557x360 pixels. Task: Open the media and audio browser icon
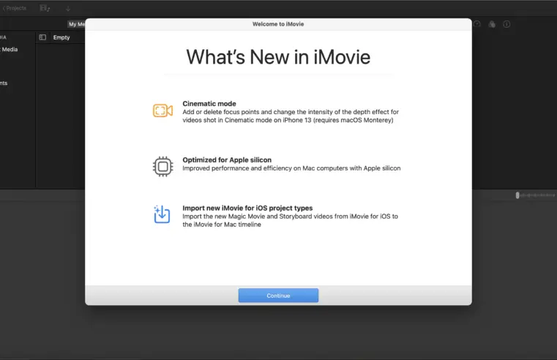45,8
